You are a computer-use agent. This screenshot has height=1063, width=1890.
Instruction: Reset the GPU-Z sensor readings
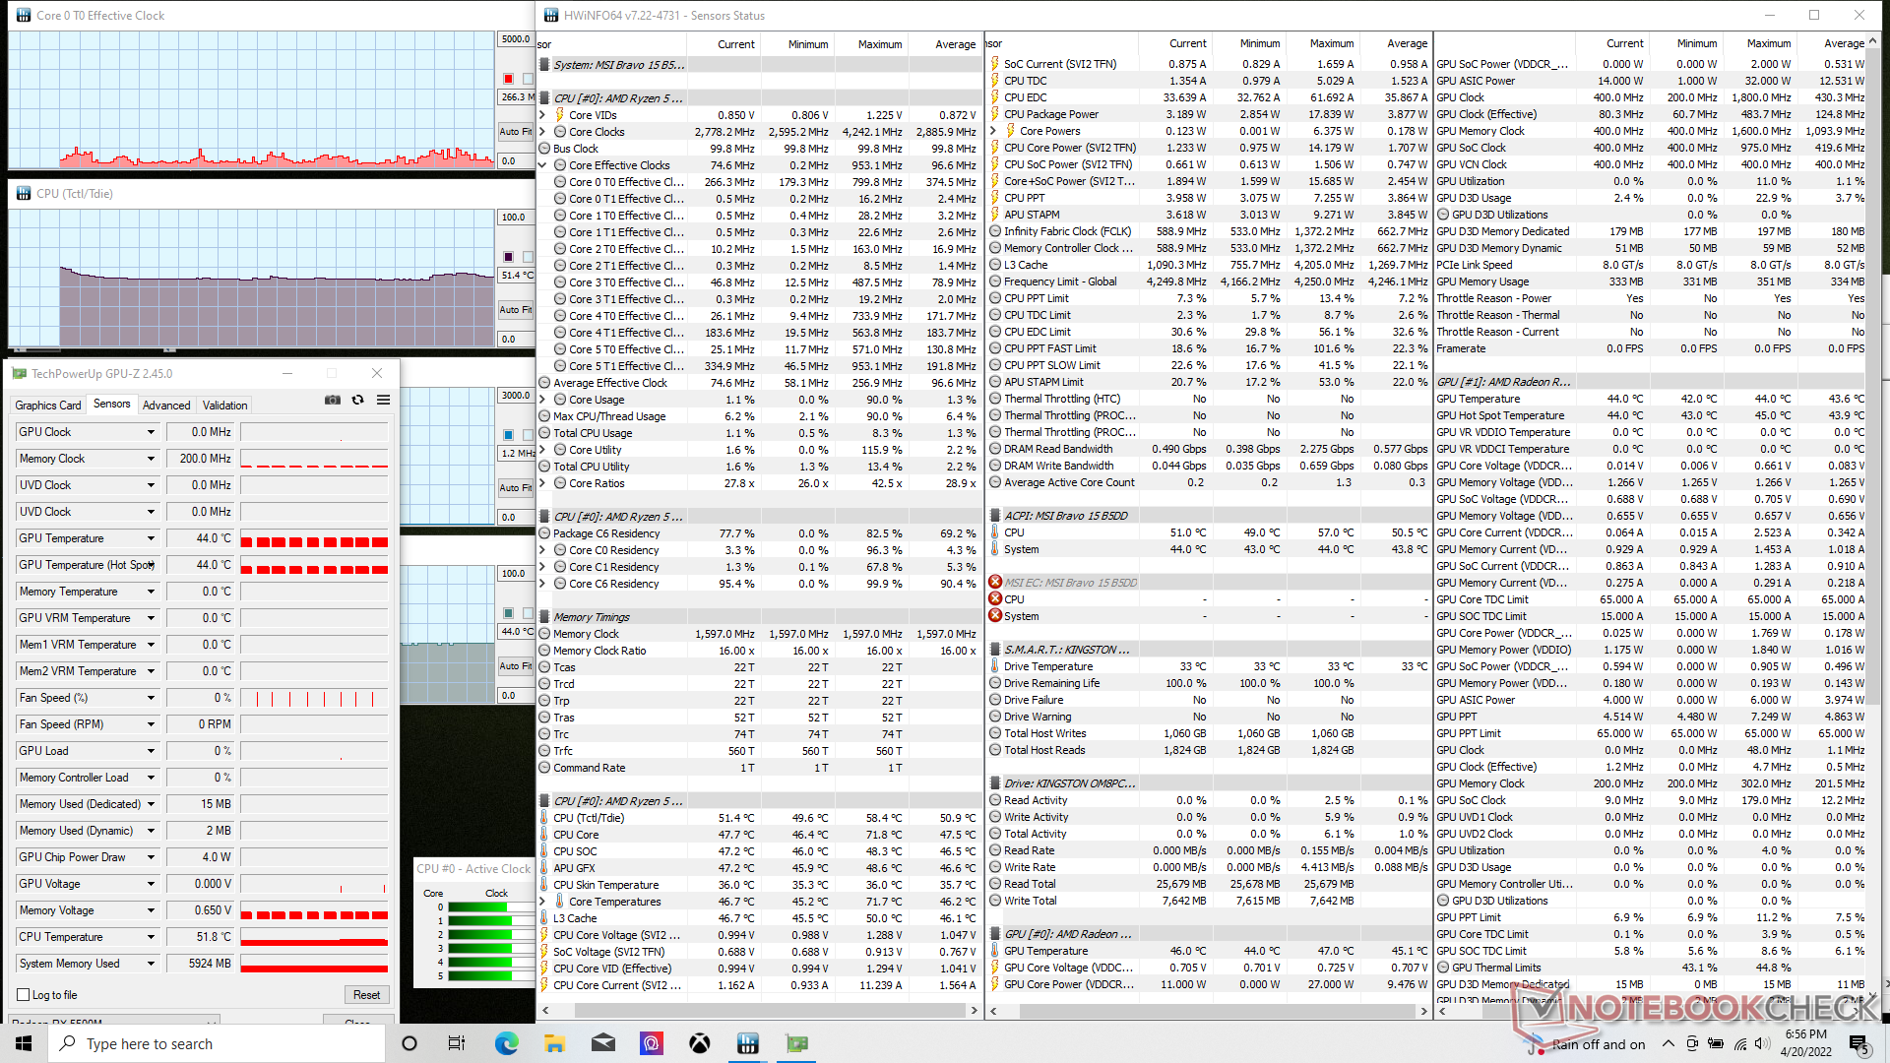tap(366, 995)
